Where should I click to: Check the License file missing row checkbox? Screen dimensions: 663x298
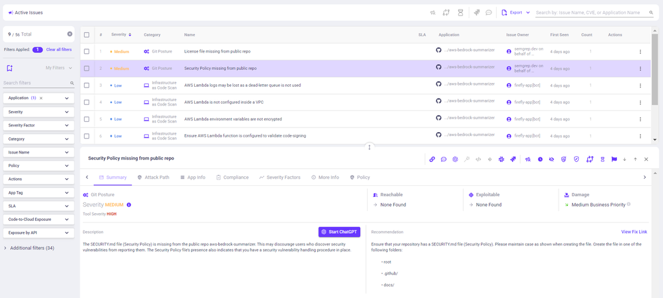click(87, 51)
